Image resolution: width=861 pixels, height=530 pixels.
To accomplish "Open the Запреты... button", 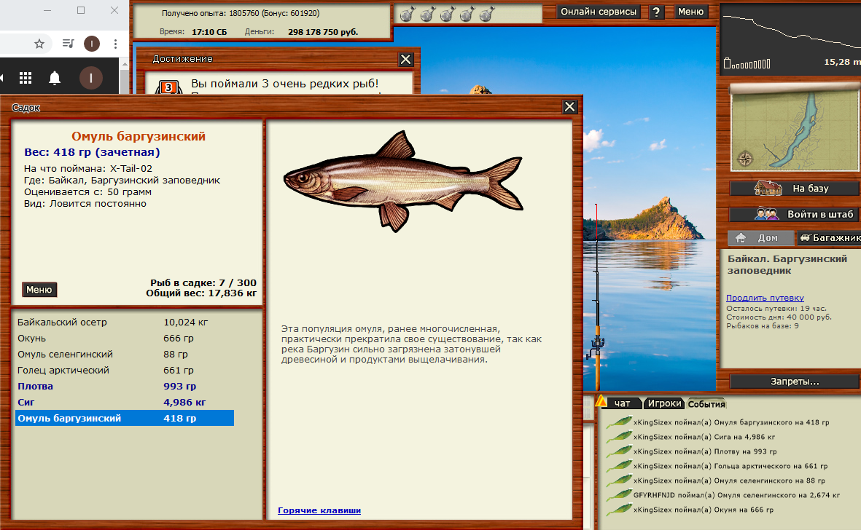I will tap(795, 381).
